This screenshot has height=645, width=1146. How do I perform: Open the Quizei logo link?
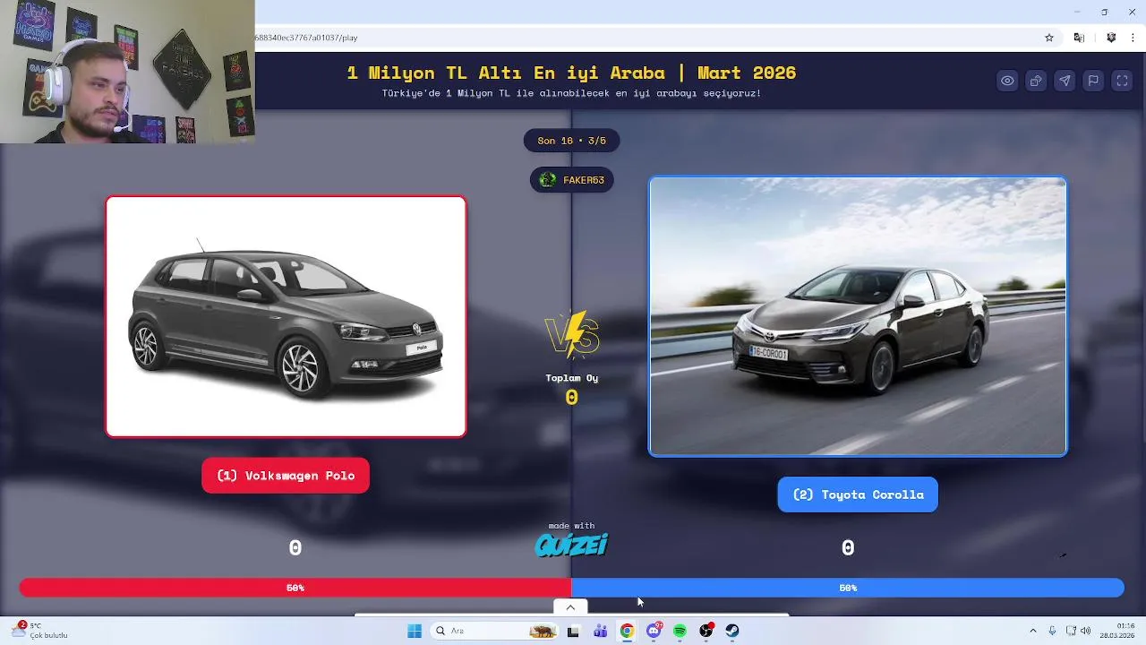571,545
